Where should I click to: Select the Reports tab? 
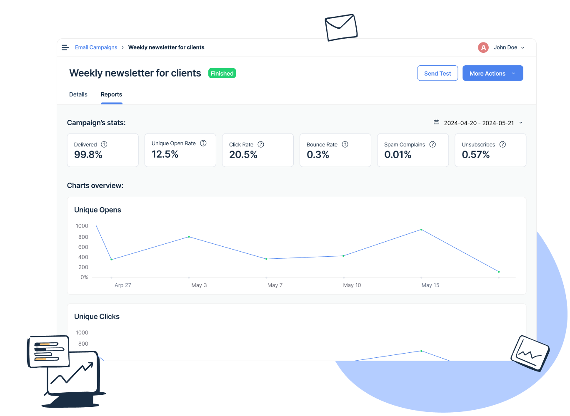tap(111, 94)
